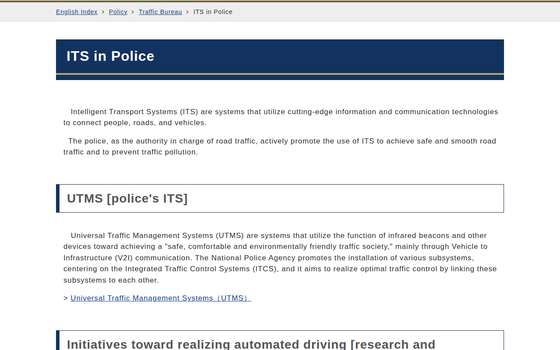
Task: Click the chevron separator after Policy
Action: (132, 12)
